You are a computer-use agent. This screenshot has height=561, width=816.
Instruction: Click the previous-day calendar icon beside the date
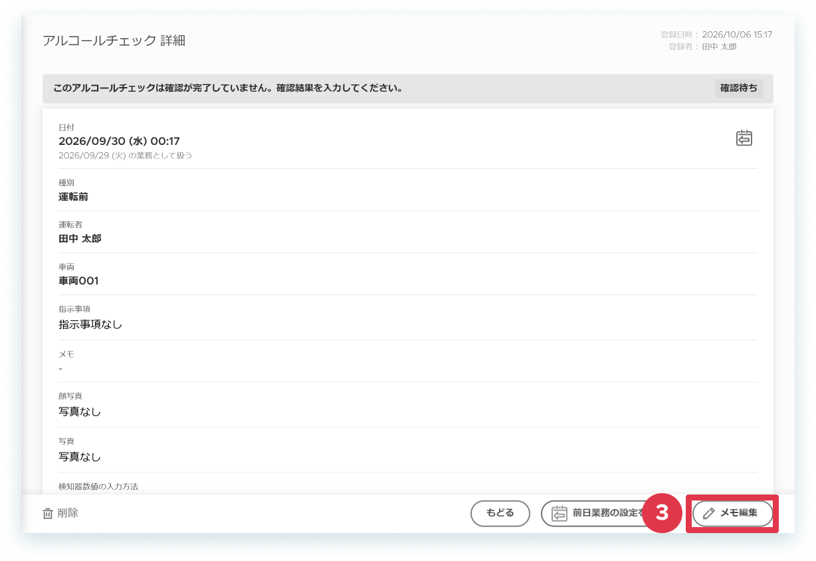[x=744, y=138]
